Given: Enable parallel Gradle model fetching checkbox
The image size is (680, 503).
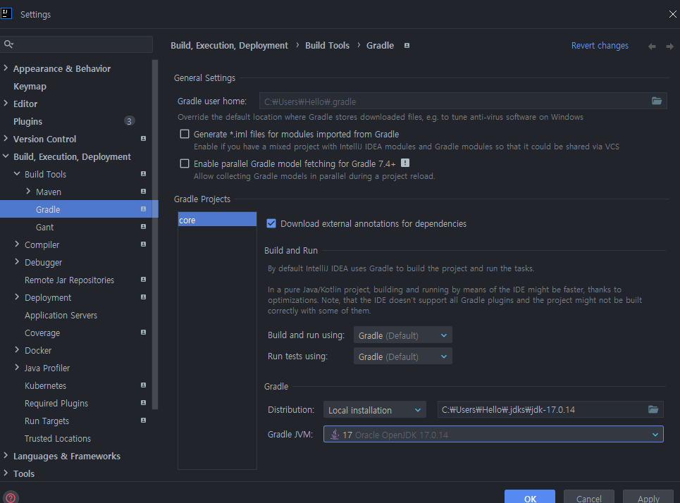Looking at the screenshot, I should (185, 163).
